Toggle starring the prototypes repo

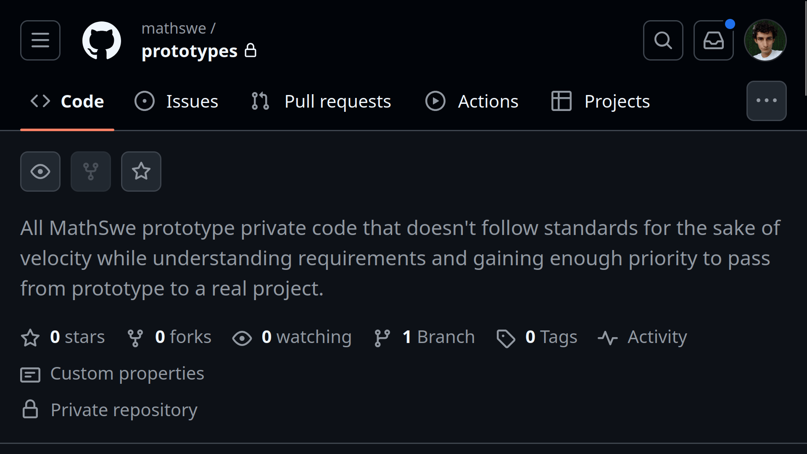point(141,171)
